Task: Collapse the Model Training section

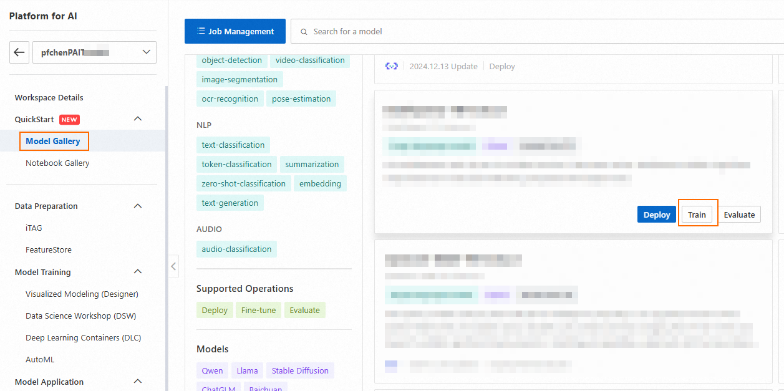Action: coord(138,272)
